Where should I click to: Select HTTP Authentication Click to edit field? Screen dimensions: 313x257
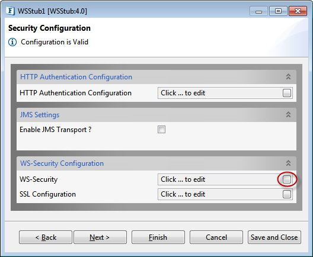(x=219, y=93)
